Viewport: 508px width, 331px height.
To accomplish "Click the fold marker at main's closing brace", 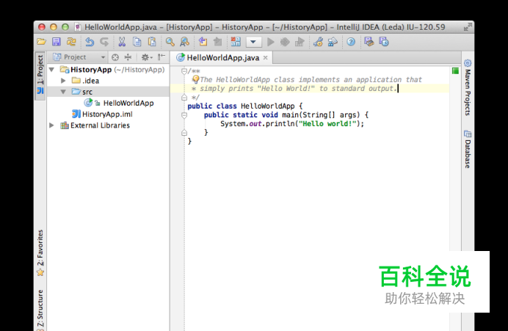I will coord(184,132).
